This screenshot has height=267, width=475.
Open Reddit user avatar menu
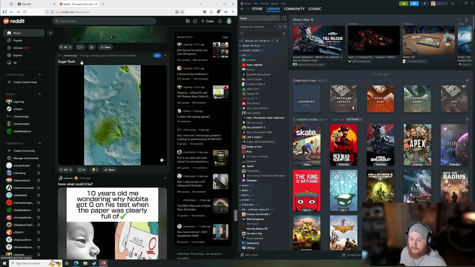[229, 21]
